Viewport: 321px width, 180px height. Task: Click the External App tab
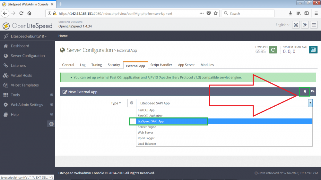tap(135, 66)
